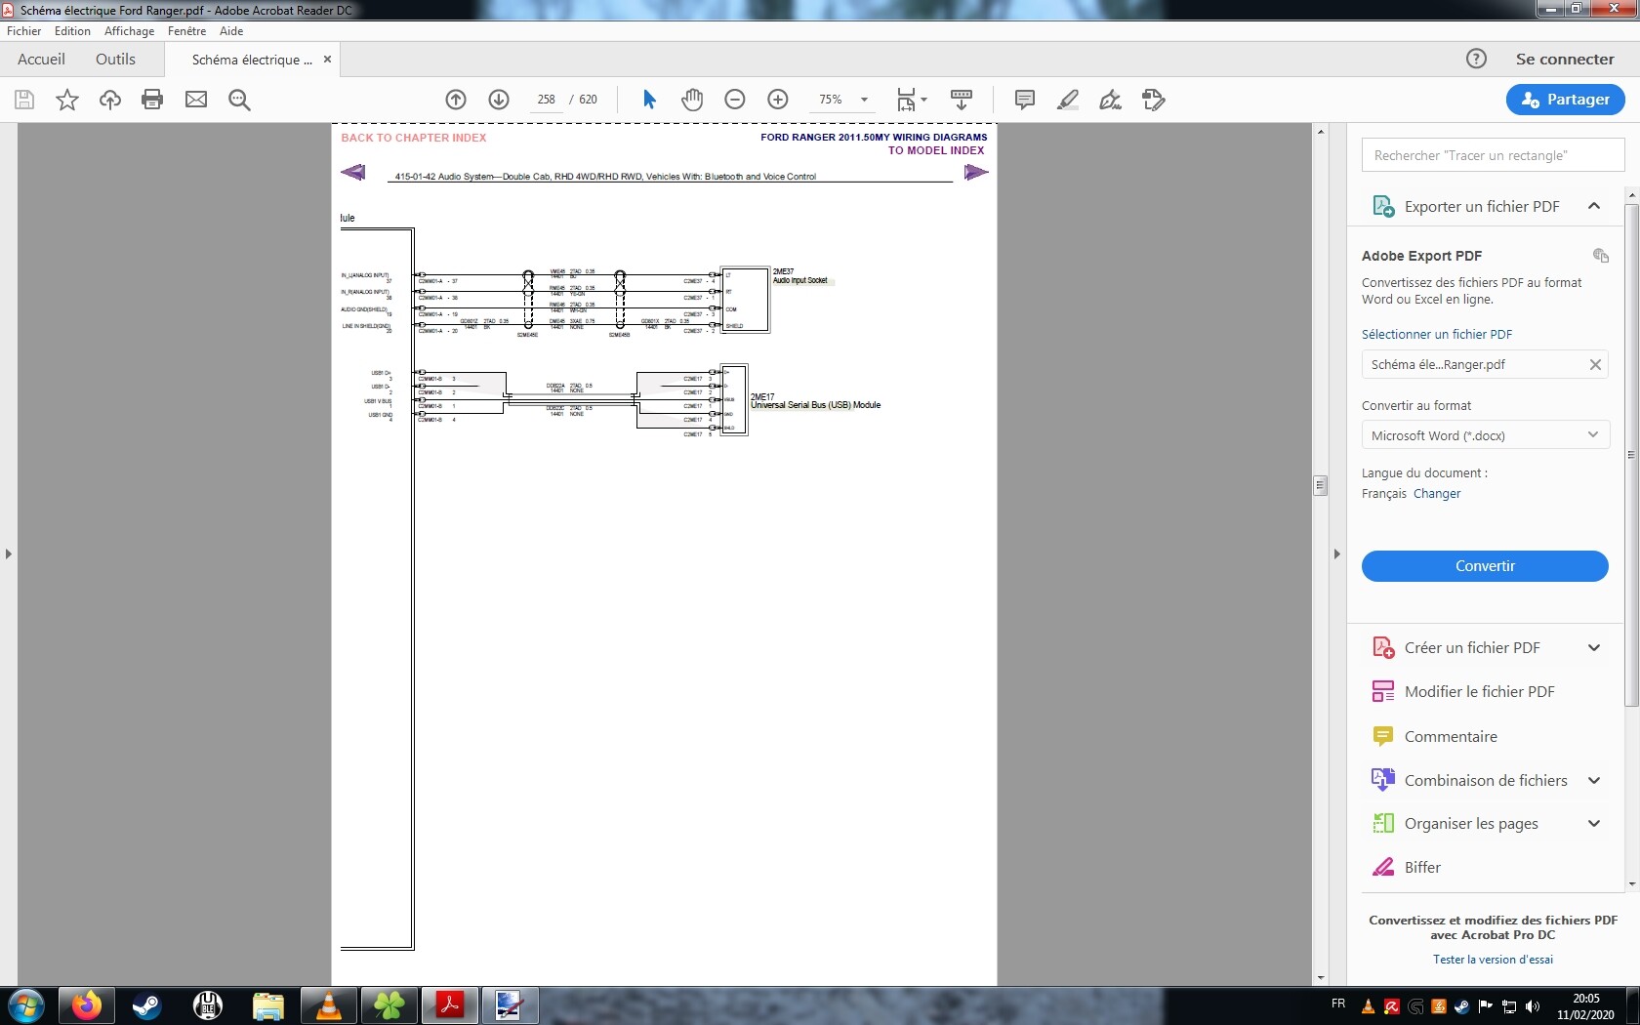
Task: Collapse the right tools pane arrow
Action: pos(1336,553)
